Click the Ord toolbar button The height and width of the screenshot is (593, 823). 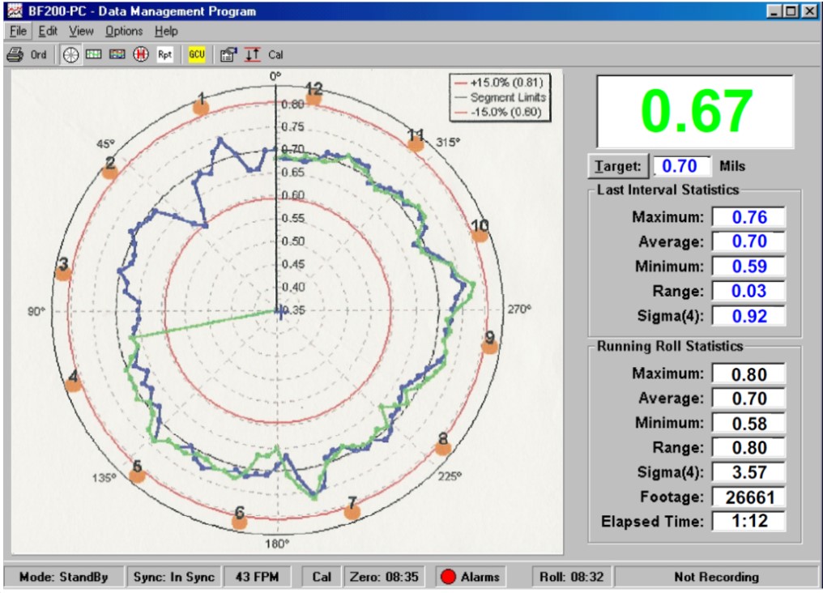[x=38, y=55]
